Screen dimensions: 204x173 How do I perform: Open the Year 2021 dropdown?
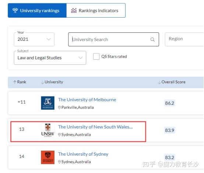[x=34, y=39]
